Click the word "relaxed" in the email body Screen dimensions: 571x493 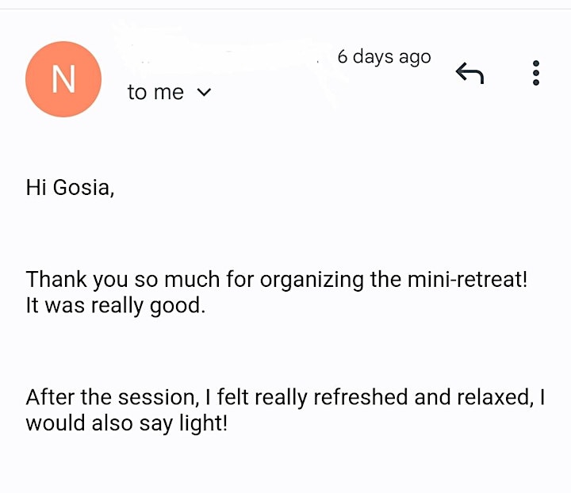[494, 397]
